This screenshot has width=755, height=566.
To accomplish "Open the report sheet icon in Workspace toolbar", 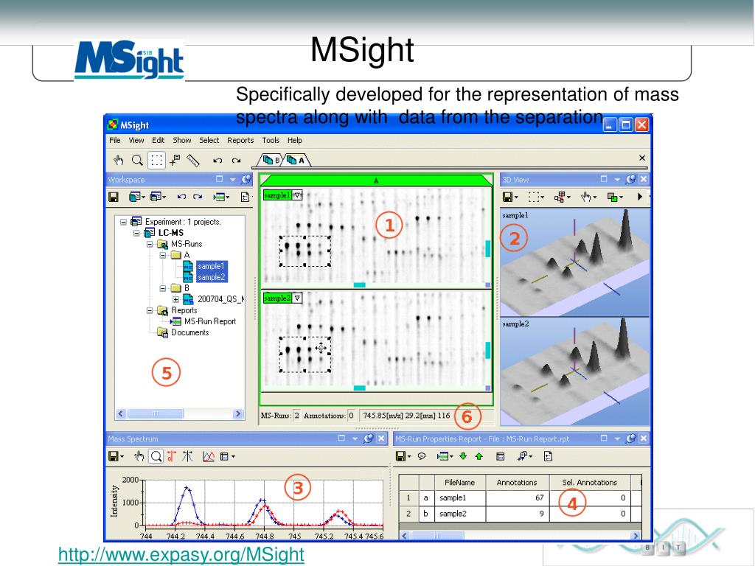I will (x=245, y=197).
